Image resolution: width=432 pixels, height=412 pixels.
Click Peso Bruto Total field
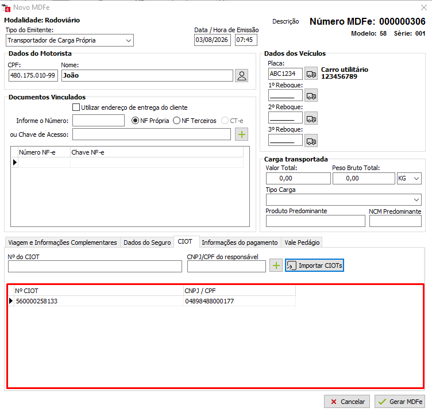[x=364, y=179]
